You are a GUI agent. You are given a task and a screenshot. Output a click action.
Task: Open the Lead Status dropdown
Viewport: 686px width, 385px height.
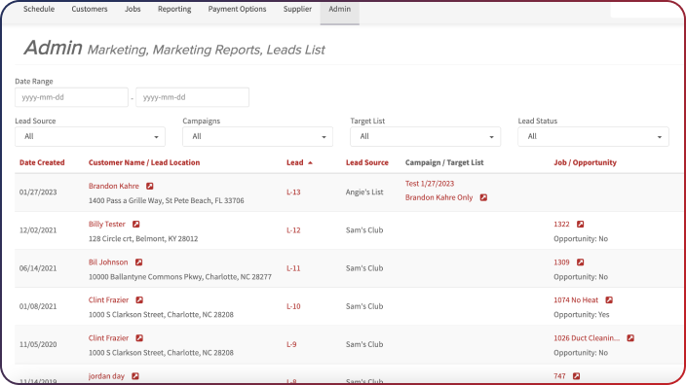tap(593, 137)
